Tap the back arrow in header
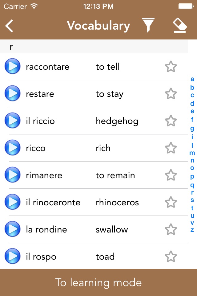Image resolution: width=197 pixels, height=296 pixels. 10,26
